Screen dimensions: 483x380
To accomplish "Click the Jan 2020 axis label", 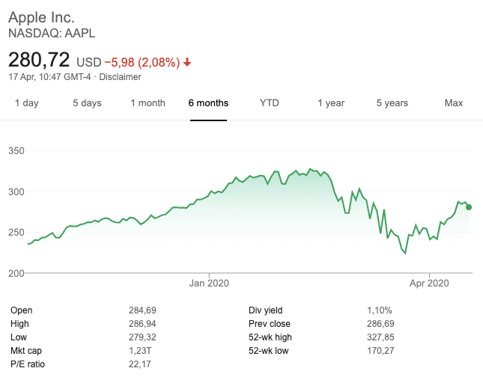I will pyautogui.click(x=209, y=284).
